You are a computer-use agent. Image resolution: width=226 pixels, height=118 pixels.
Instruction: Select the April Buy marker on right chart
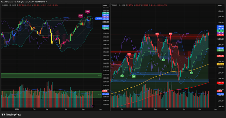[191, 73]
